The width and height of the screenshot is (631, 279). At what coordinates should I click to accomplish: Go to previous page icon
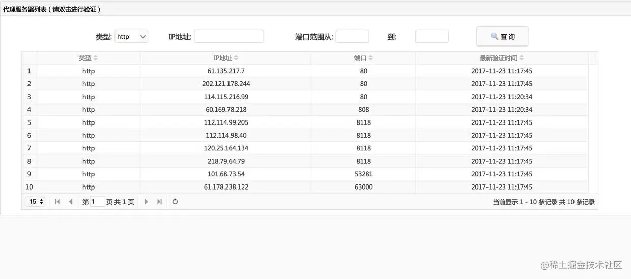pyautogui.click(x=71, y=202)
